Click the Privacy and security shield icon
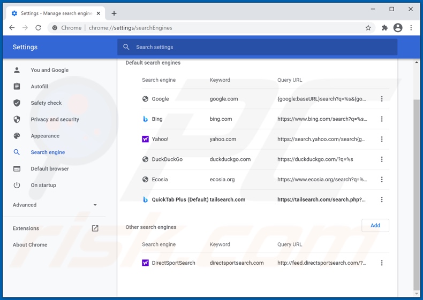The width and height of the screenshot is (423, 300). pos(17,119)
